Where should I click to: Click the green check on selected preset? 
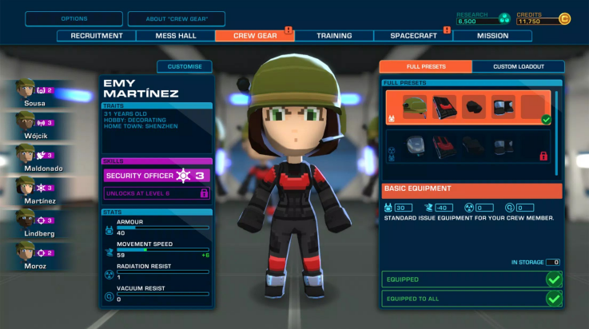point(546,120)
